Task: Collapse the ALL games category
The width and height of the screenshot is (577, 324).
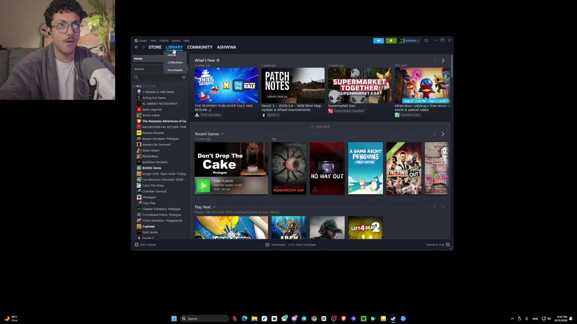Action: tap(134, 86)
